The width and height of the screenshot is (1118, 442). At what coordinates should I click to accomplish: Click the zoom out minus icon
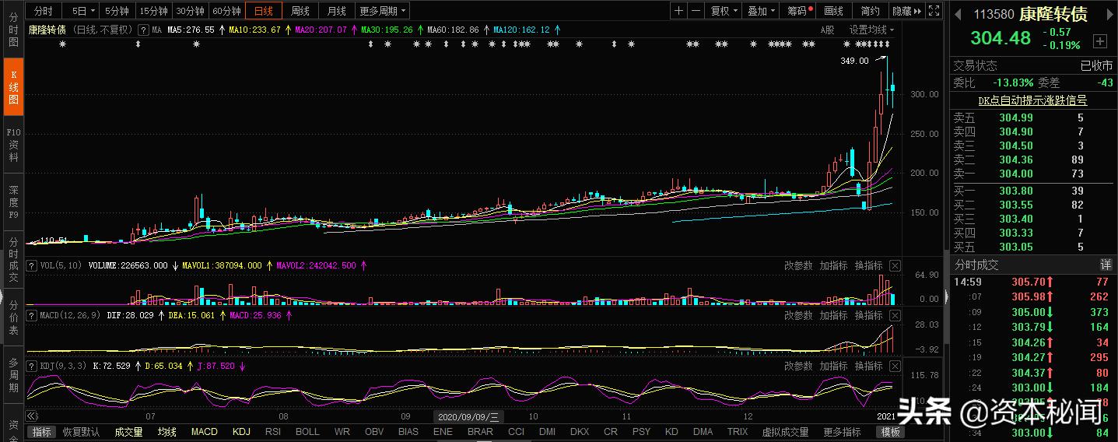point(696,11)
